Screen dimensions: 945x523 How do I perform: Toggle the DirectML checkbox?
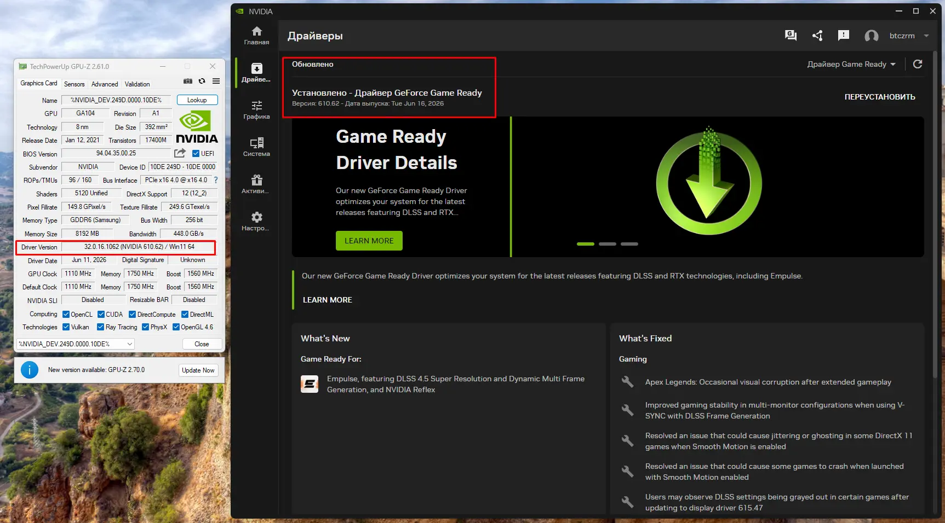pos(185,314)
